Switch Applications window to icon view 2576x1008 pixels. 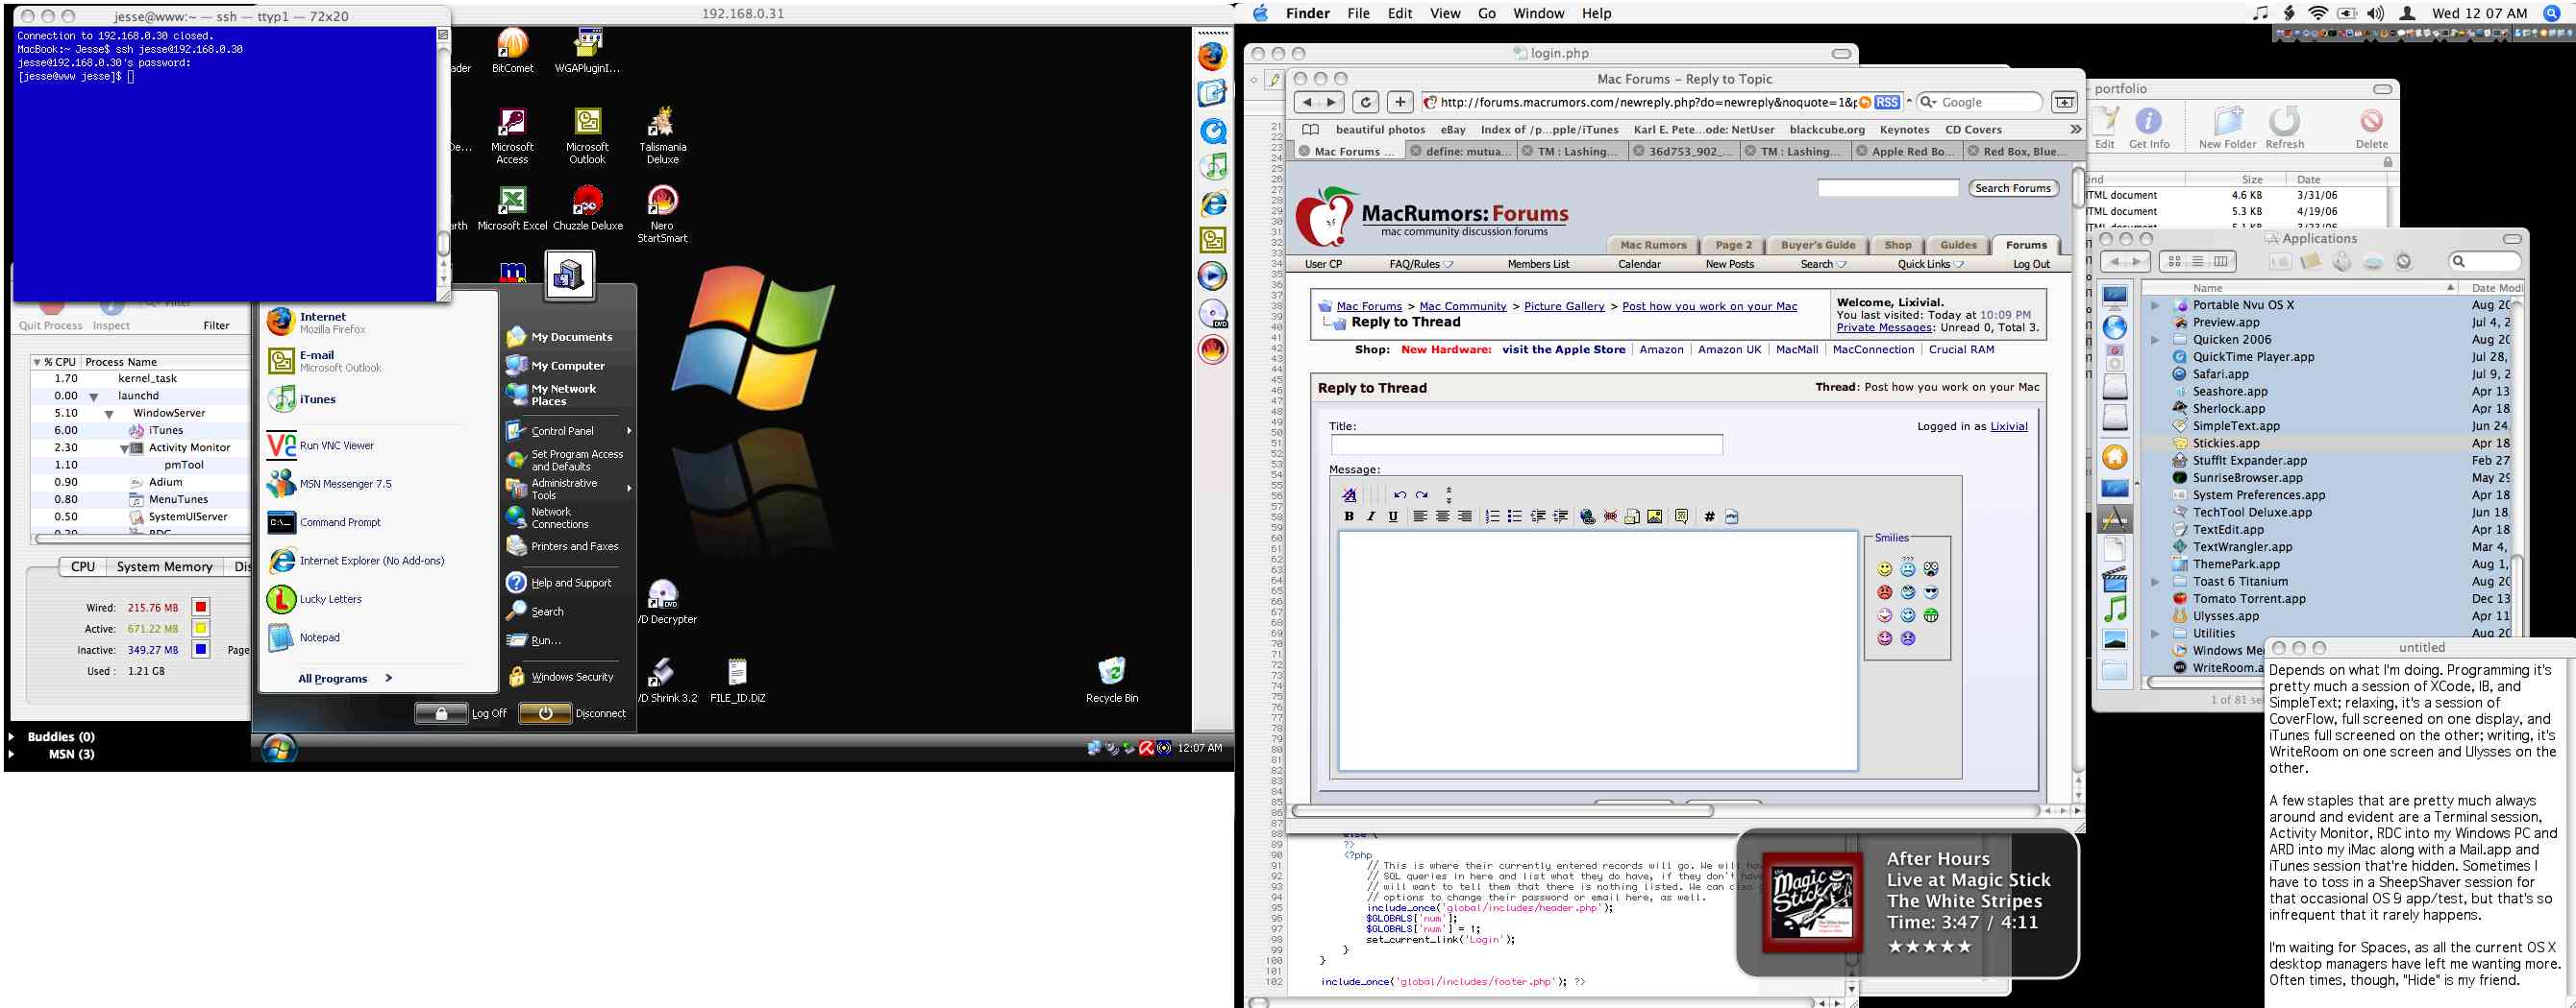(2174, 262)
